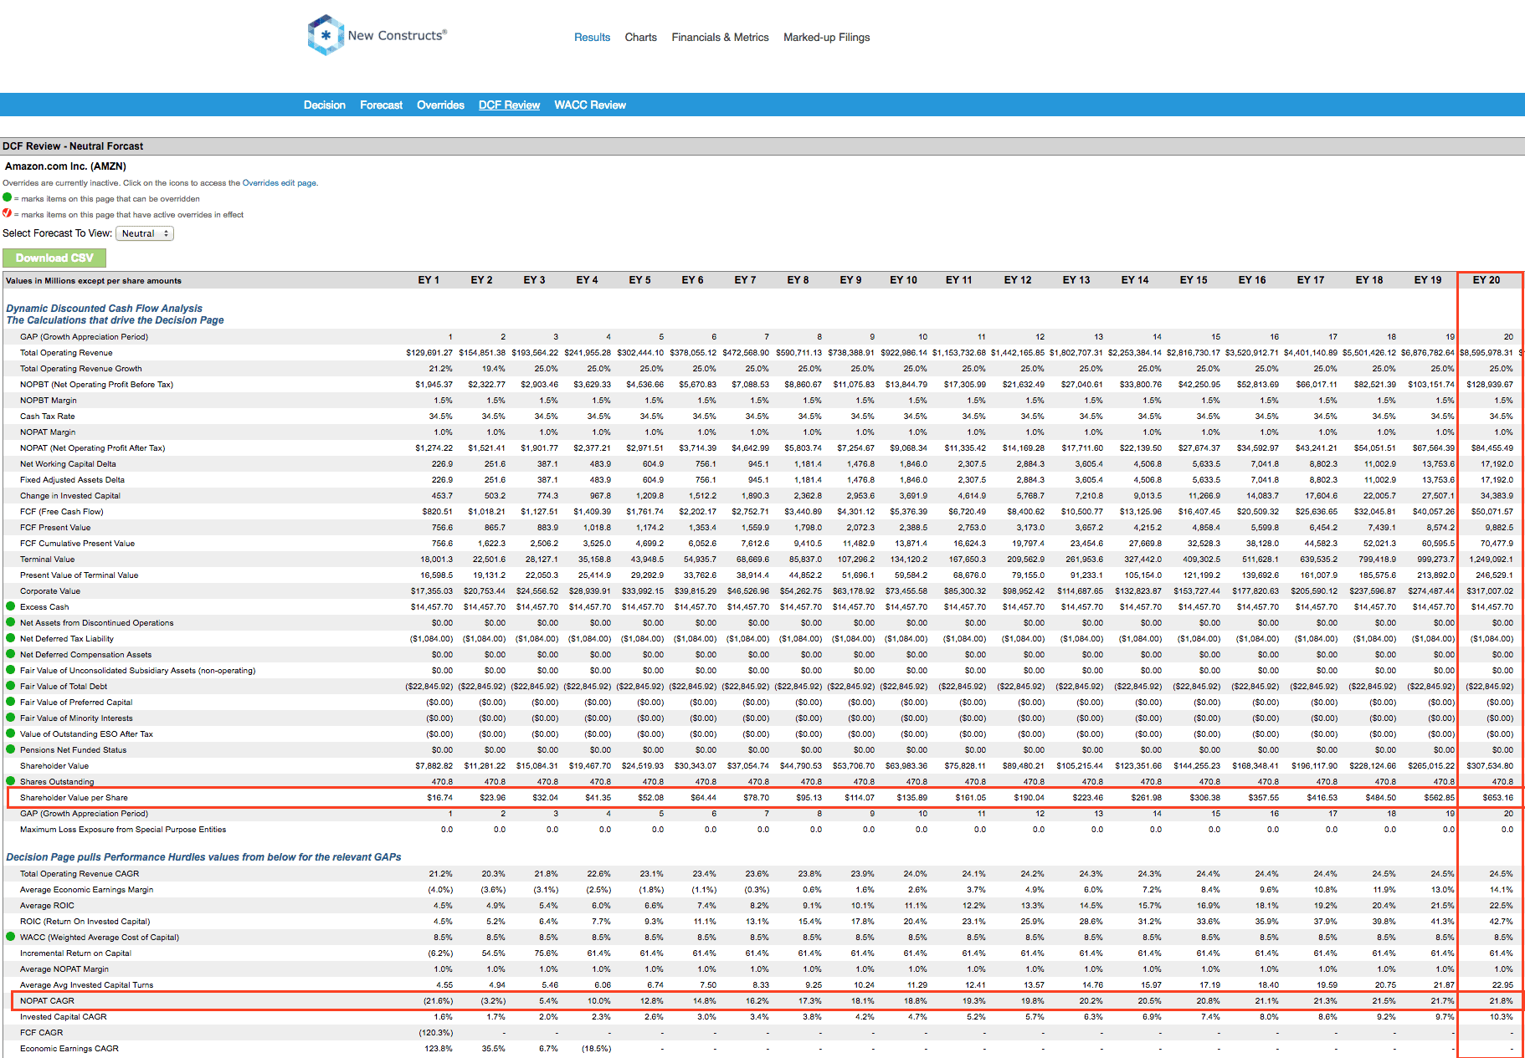Click the EY 1 column header
Screen dimensions: 1525x1058
tap(429, 280)
